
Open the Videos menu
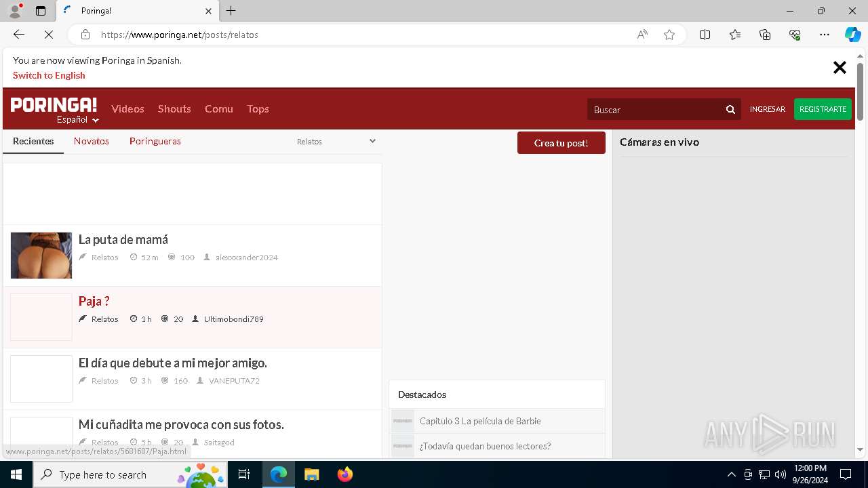click(127, 108)
